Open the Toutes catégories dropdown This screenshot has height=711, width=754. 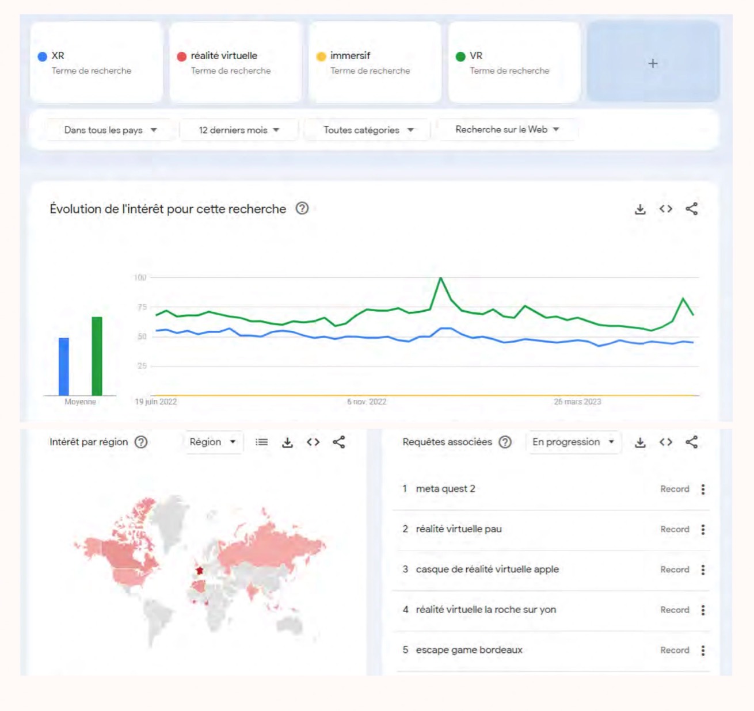(x=368, y=130)
